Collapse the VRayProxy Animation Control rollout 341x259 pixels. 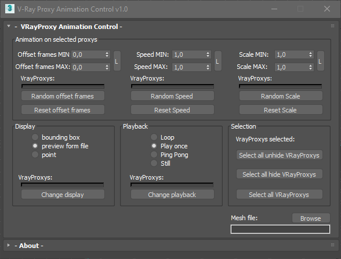click(x=9, y=26)
